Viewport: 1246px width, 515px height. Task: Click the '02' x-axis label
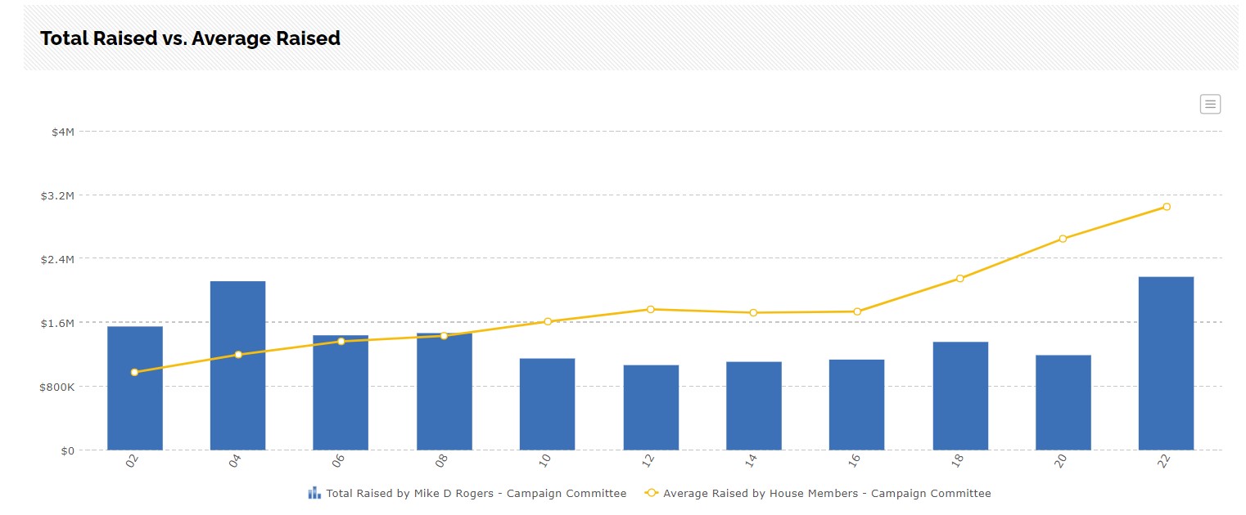[133, 461]
